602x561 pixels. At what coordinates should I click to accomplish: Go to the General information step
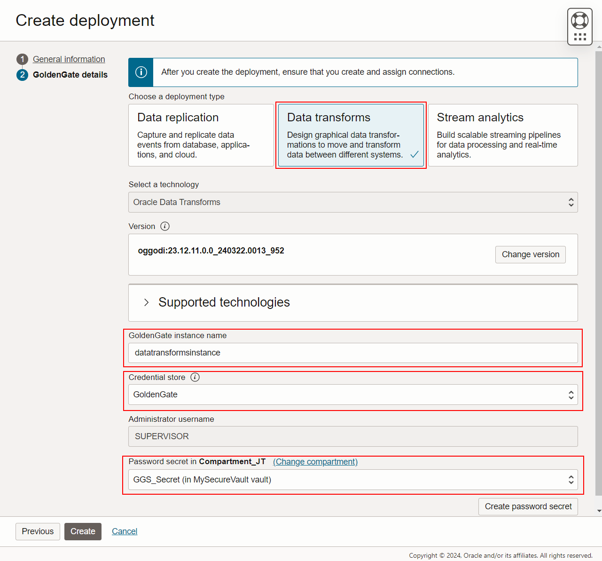(69, 59)
